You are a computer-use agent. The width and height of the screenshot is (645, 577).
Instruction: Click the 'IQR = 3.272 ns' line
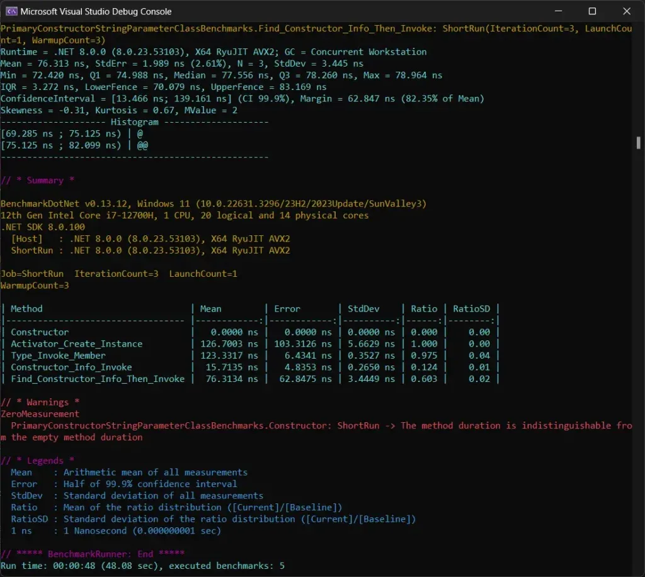click(x=163, y=87)
